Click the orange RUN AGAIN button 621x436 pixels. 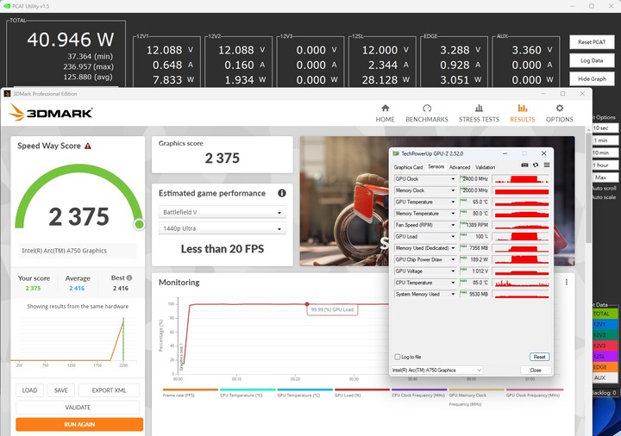point(79,424)
